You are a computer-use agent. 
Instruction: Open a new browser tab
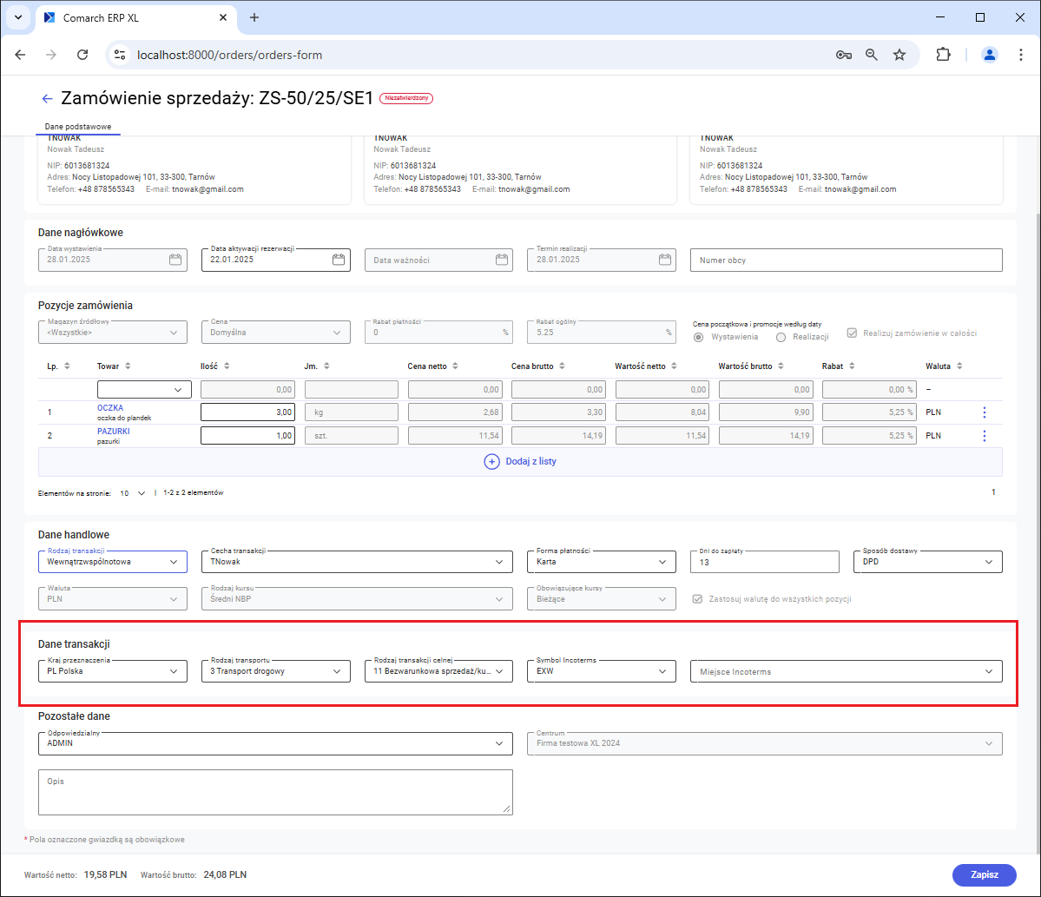[254, 17]
